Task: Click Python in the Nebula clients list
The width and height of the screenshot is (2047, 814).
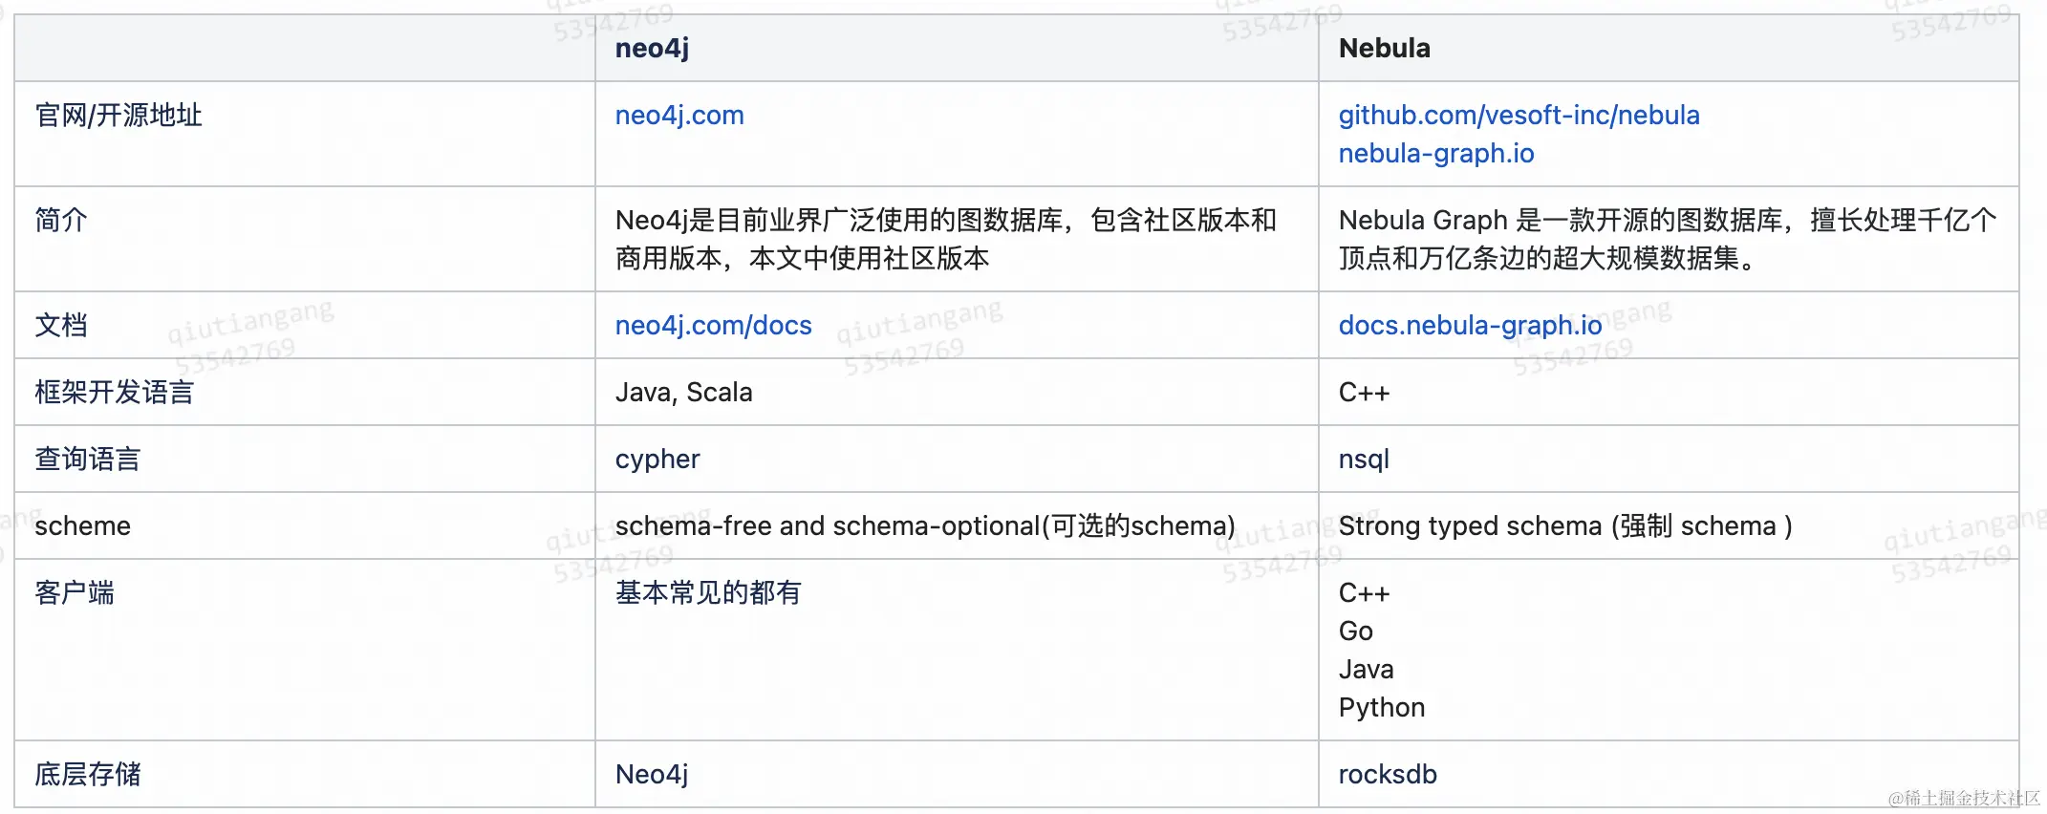Action: tap(1381, 708)
